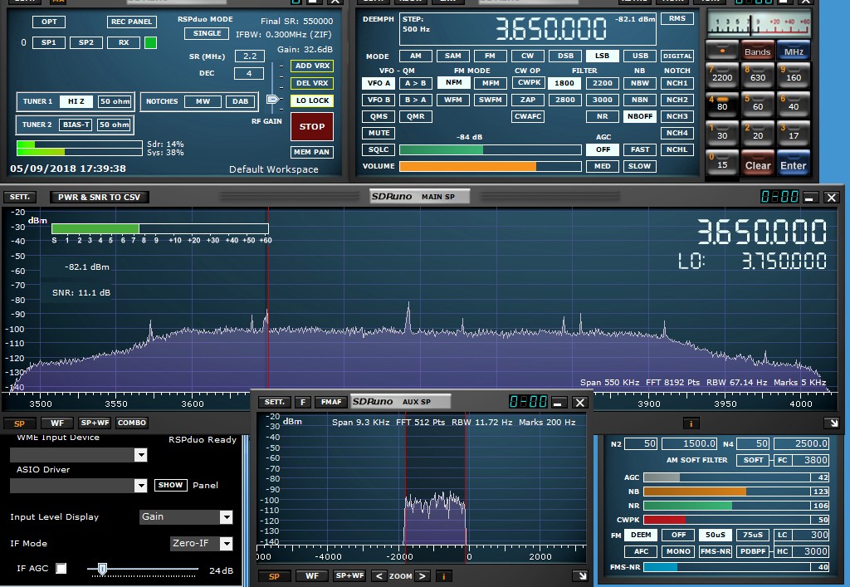The width and height of the screenshot is (850, 587).
Task: Open REC PANEL
Action: [x=132, y=22]
